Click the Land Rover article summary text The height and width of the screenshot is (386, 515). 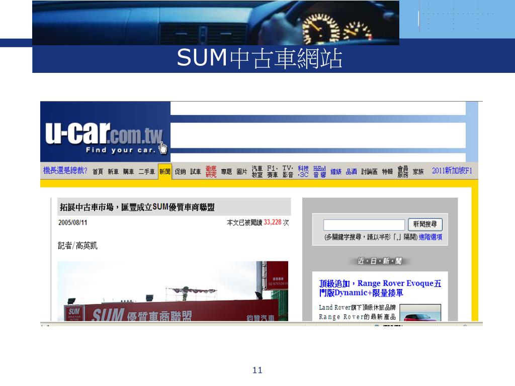(358, 312)
